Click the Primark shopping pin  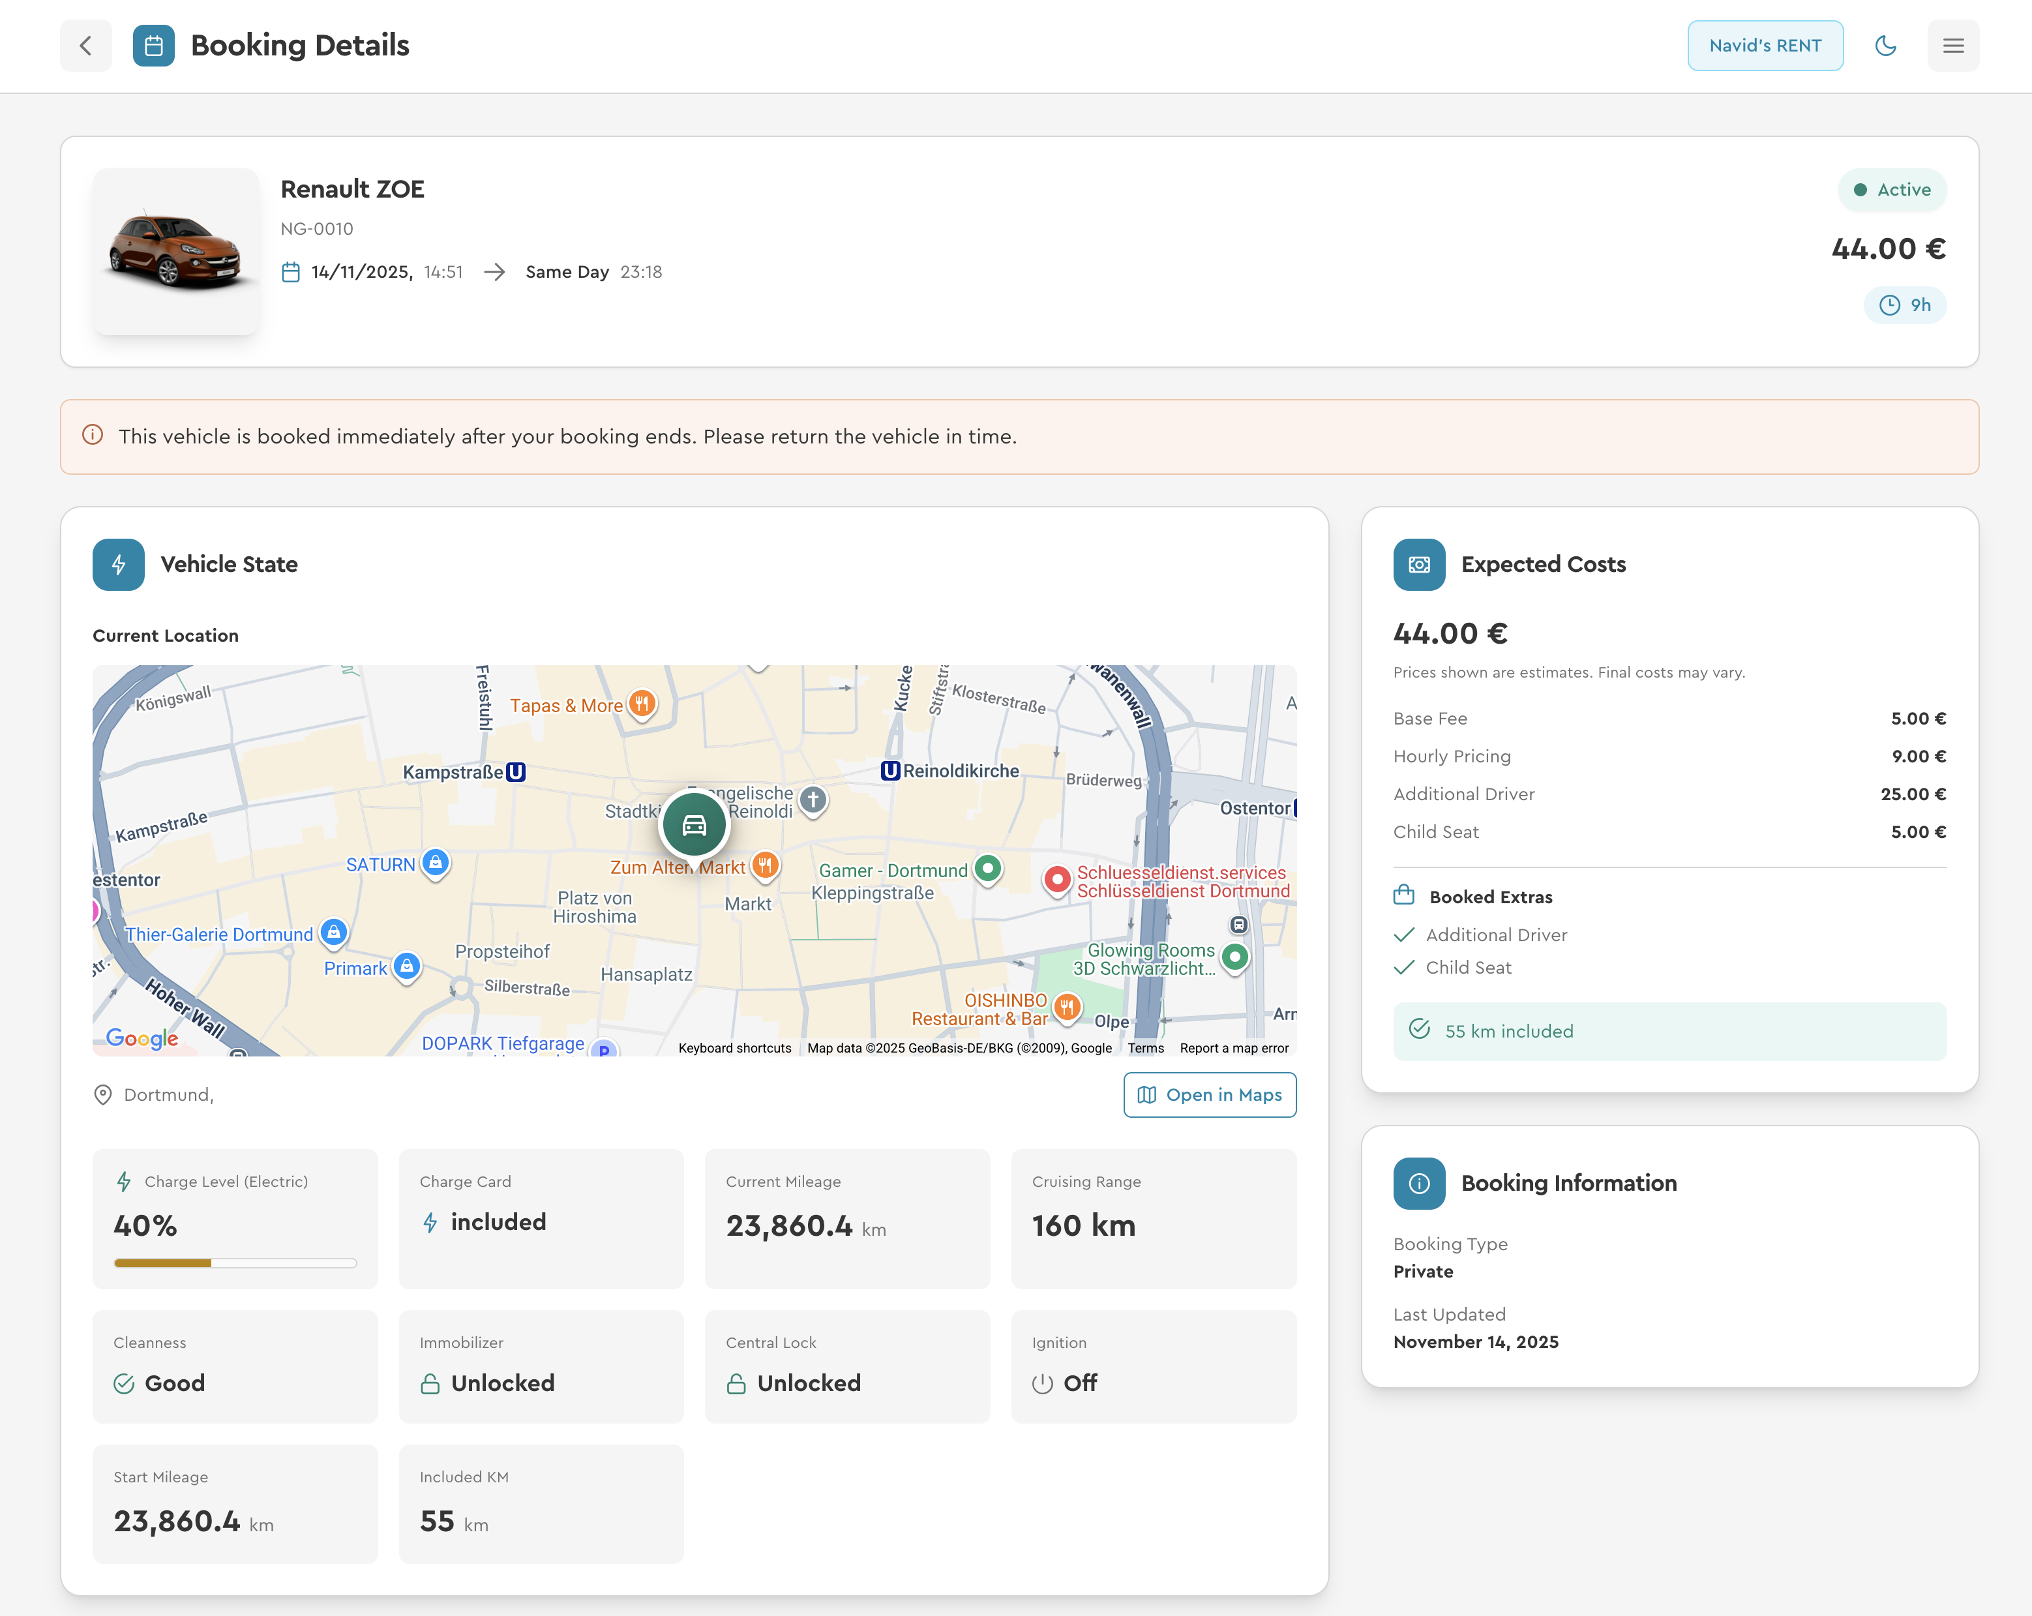[406, 966]
